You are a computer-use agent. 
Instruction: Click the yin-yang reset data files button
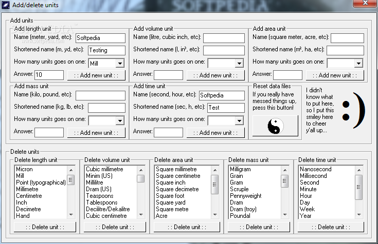point(275,126)
